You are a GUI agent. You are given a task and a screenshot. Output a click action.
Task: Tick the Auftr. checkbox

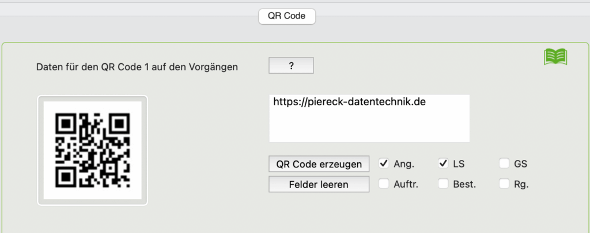[384, 184]
